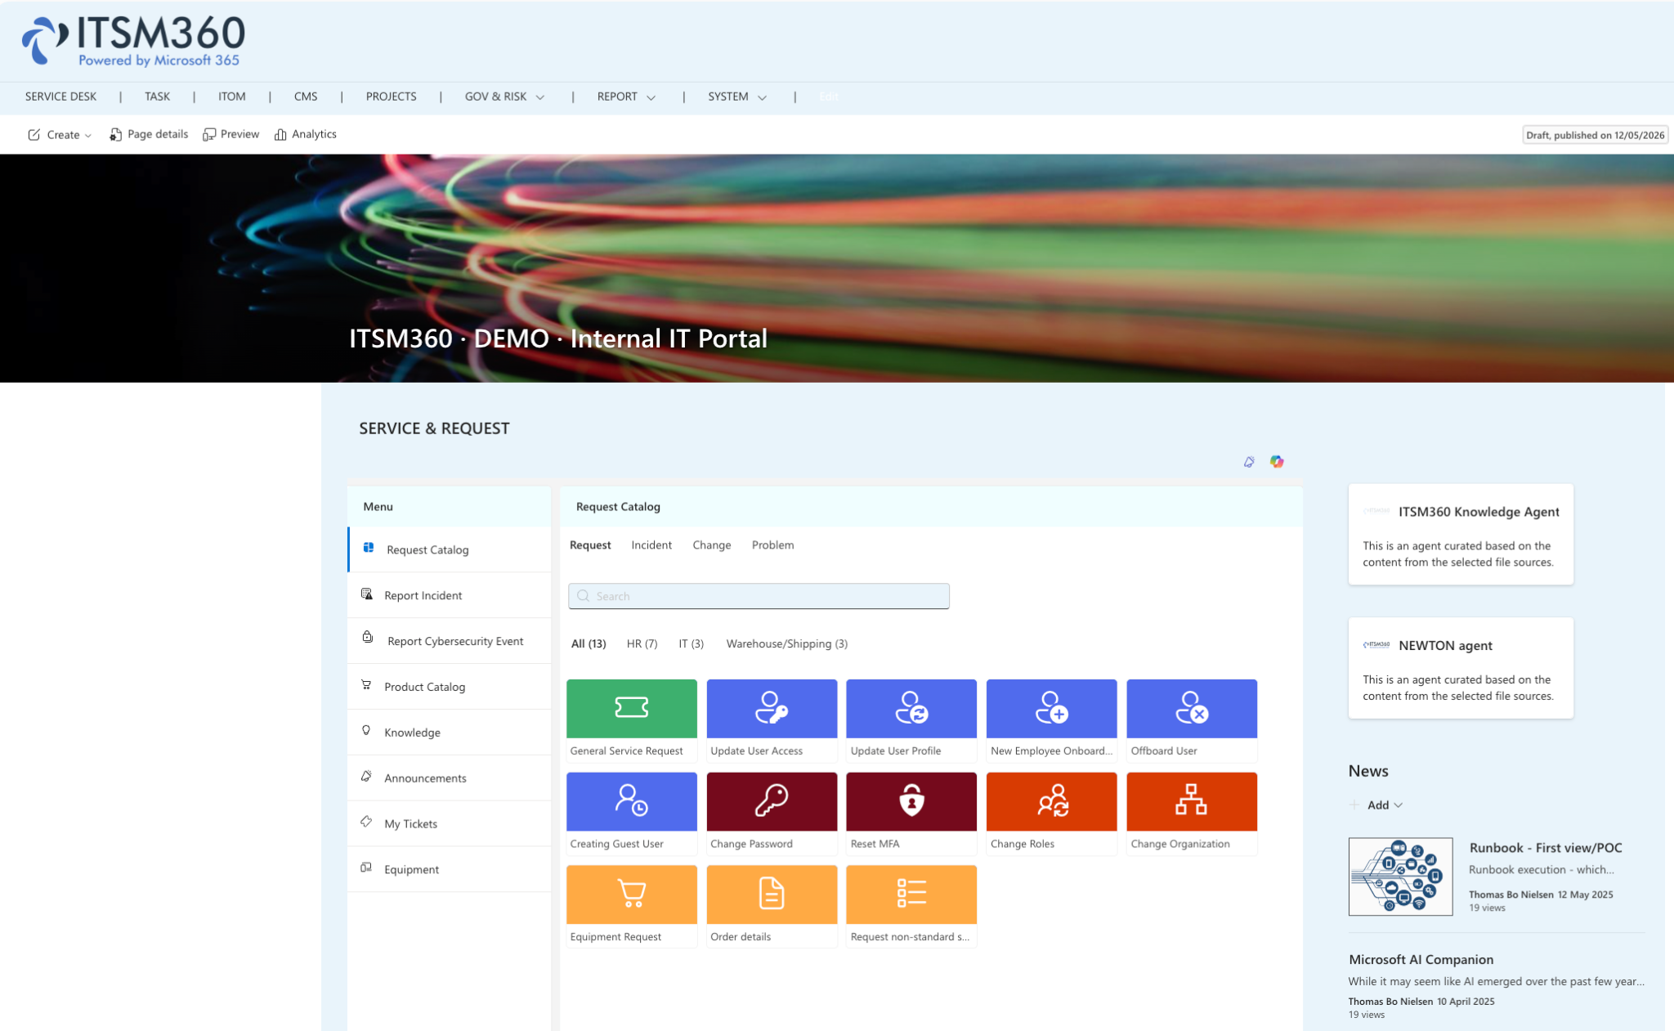
Task: Open SERVICE DESK in the navigation
Action: (x=60, y=96)
